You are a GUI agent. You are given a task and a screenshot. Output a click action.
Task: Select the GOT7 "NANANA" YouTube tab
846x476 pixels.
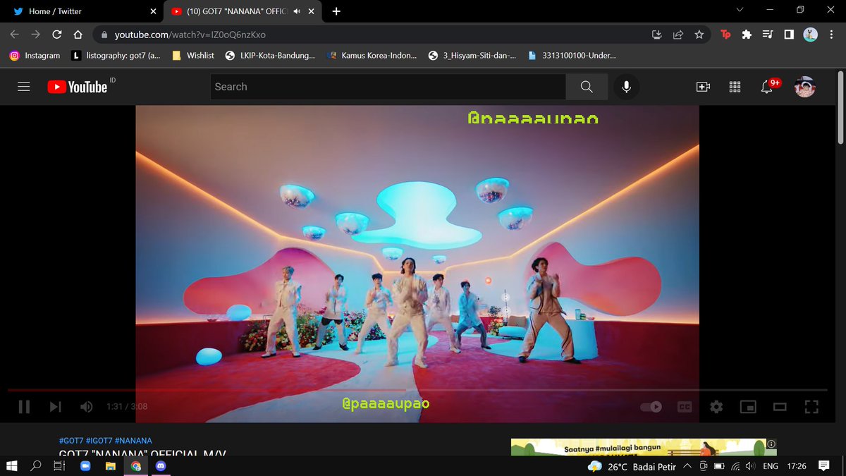point(243,11)
